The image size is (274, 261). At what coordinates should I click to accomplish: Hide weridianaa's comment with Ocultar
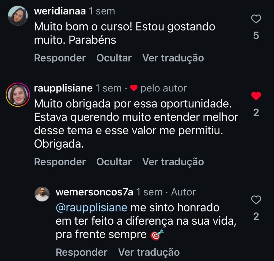pyautogui.click(x=114, y=58)
